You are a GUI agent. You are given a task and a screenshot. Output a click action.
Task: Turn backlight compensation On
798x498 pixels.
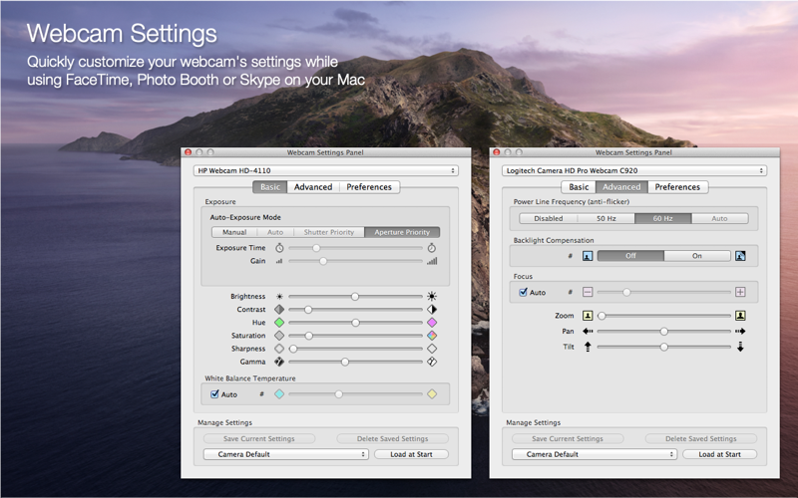tap(696, 256)
